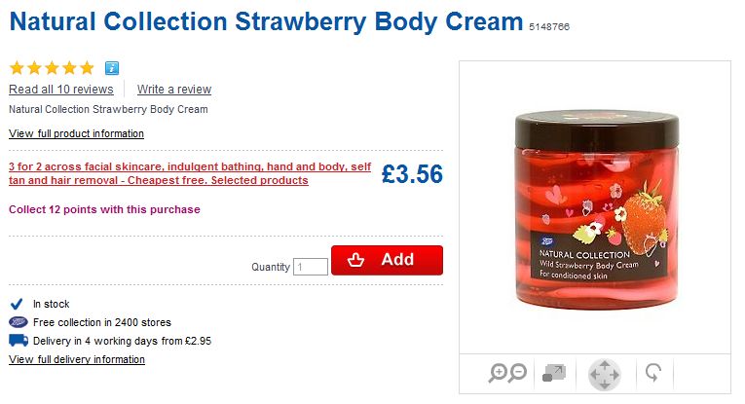This screenshot has width=745, height=404.
Task: Click the blue ratings info icon
Action: [111, 68]
